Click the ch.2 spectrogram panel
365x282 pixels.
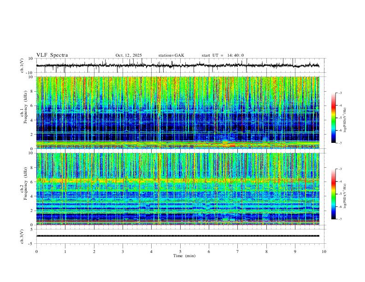[x=177, y=189]
